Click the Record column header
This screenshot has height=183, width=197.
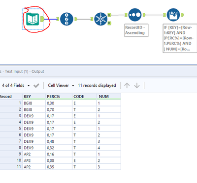click(11, 97)
